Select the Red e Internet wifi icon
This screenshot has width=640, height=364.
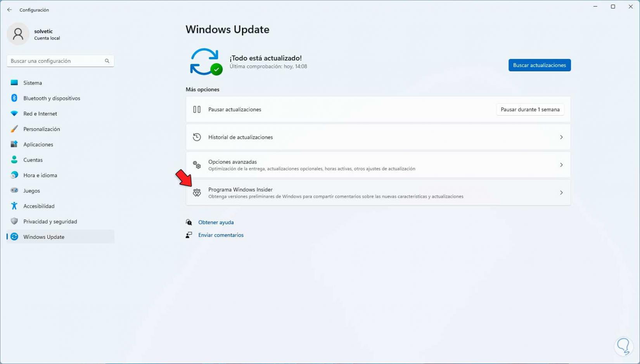click(x=14, y=114)
